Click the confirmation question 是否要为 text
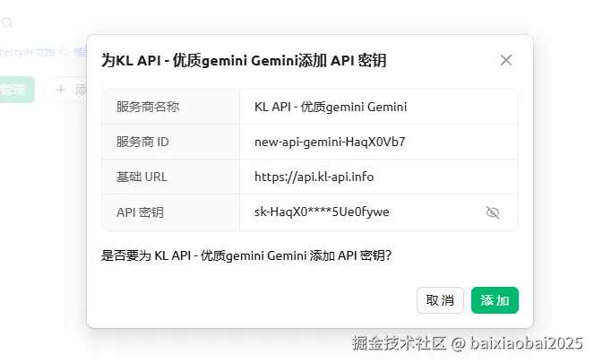This screenshot has height=363, width=594. tap(245, 255)
